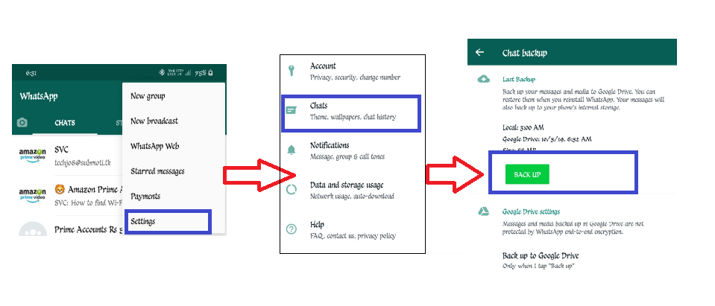This screenshot has height=306, width=715.
Task: Tap the signal strength status icon
Action: point(188,72)
